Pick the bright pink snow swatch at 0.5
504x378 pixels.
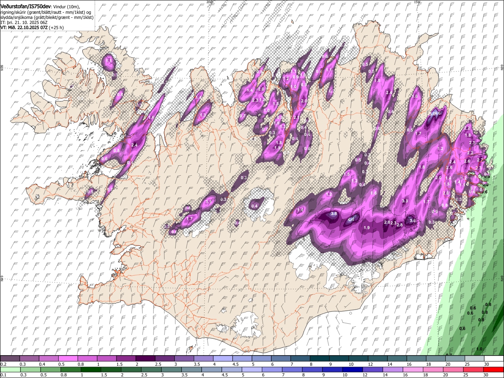tap(68, 359)
